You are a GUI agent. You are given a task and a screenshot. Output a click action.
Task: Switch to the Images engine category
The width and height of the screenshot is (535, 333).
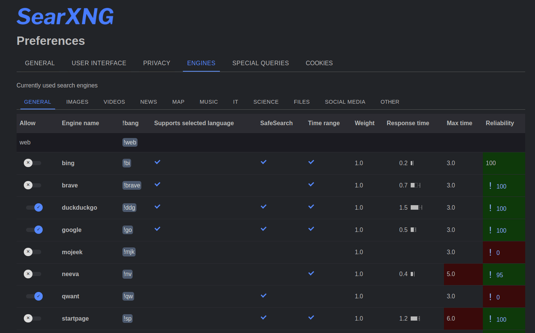coord(77,102)
